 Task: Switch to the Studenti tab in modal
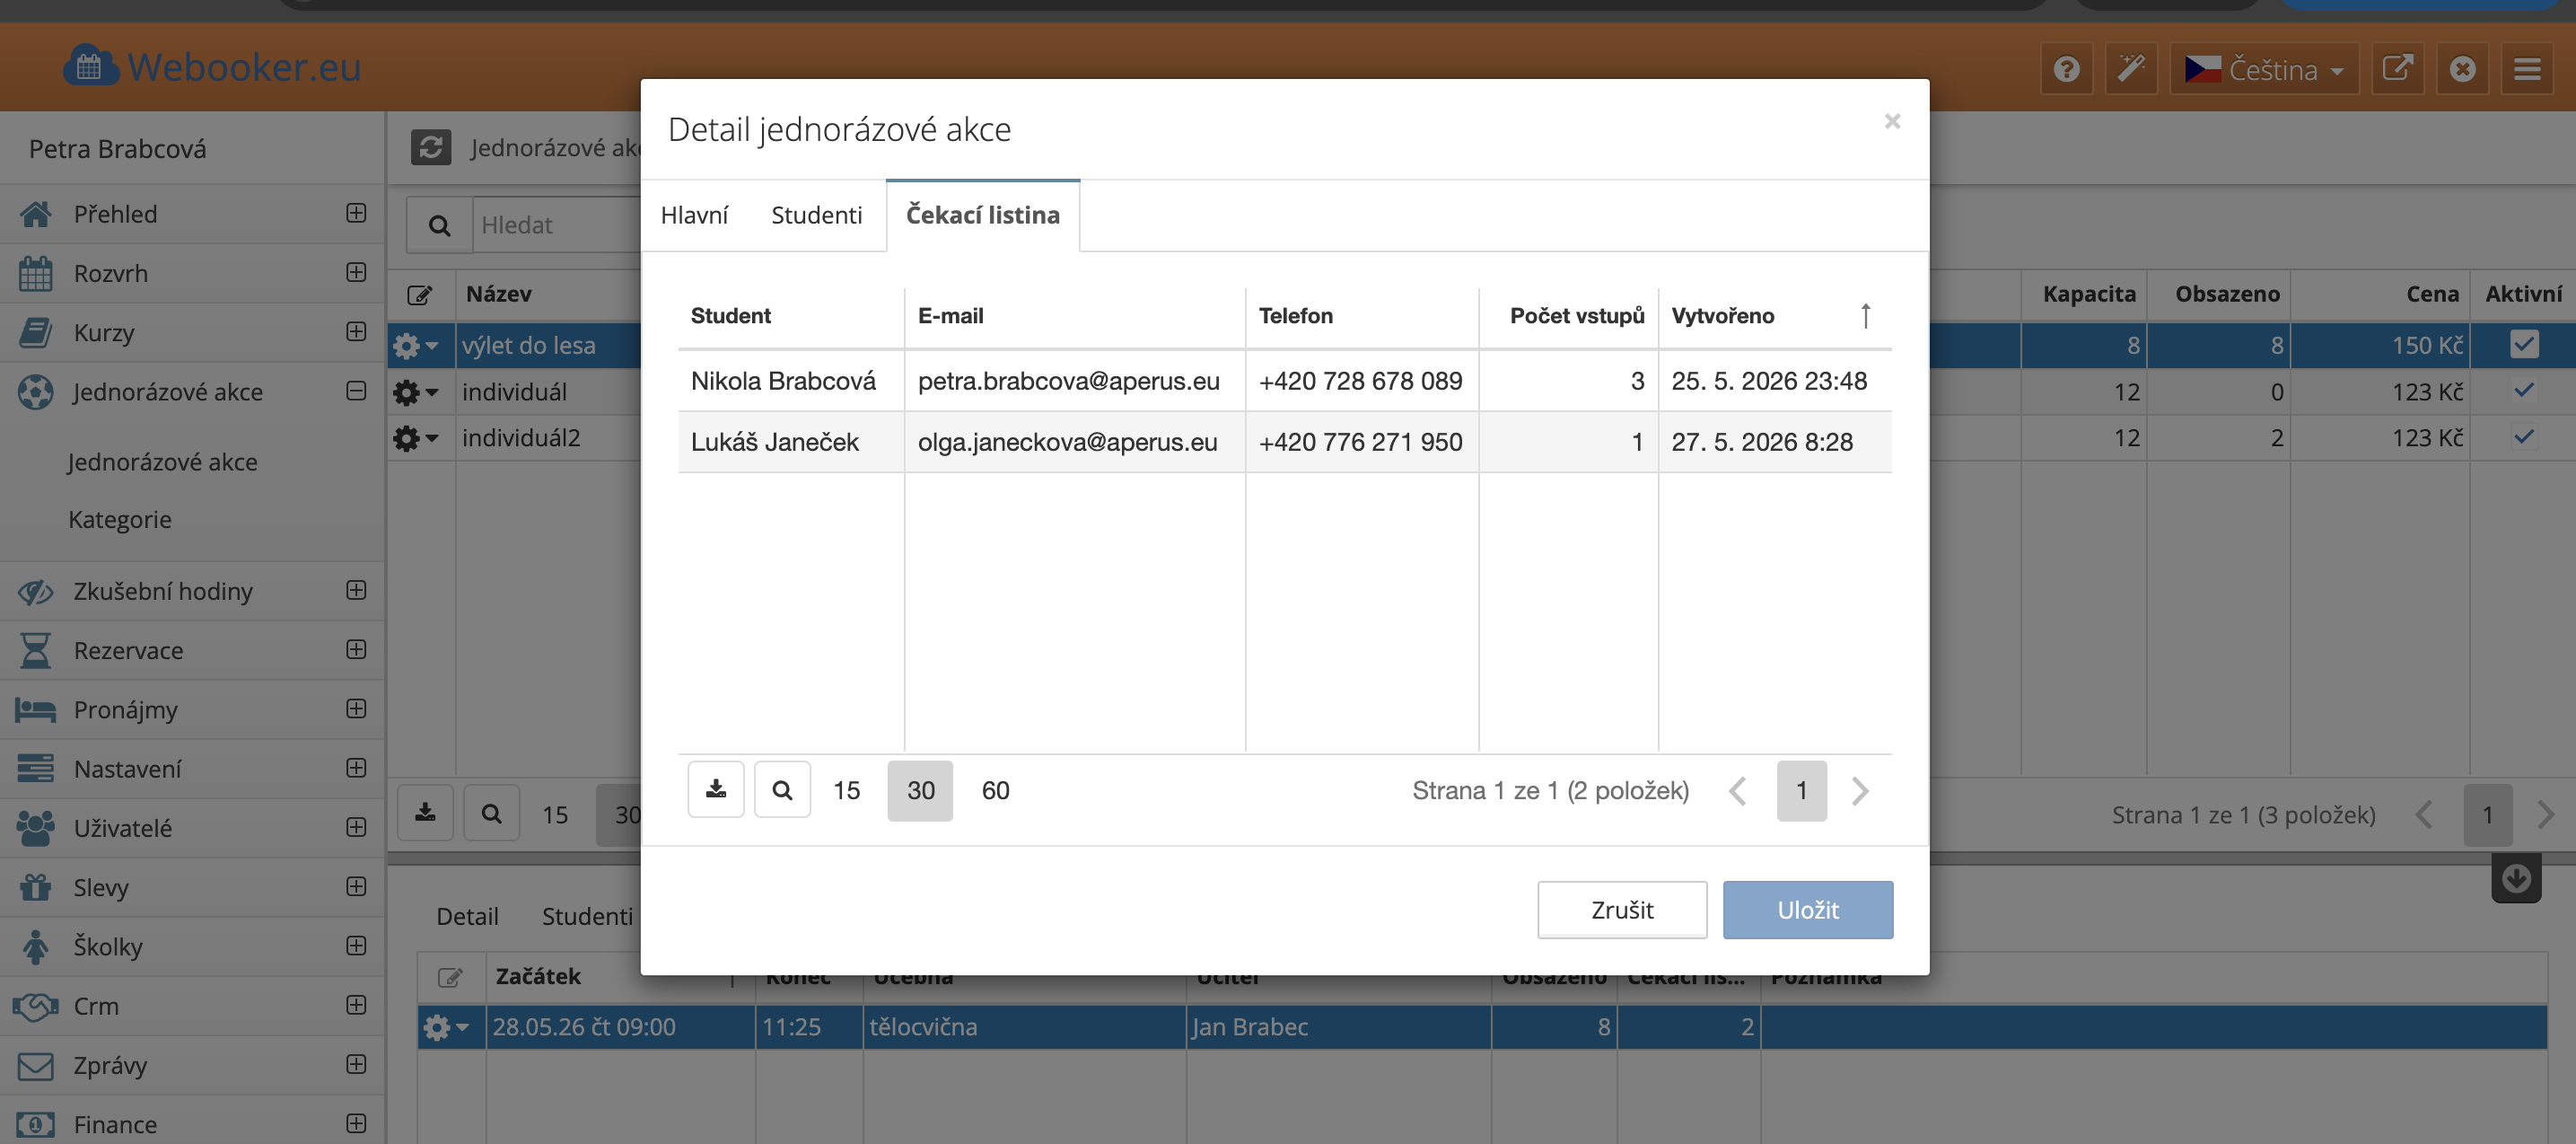(x=816, y=216)
